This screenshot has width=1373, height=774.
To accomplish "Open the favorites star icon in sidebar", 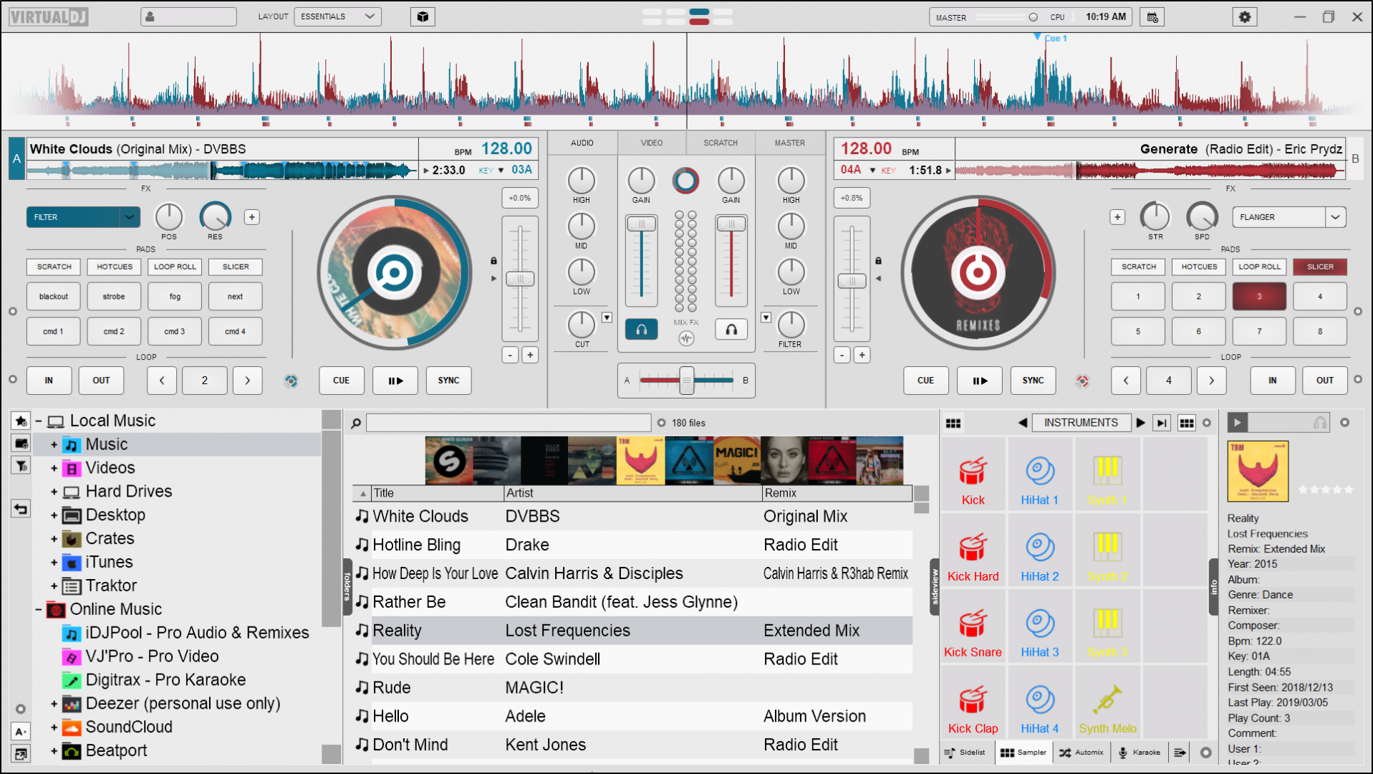I will (x=21, y=421).
